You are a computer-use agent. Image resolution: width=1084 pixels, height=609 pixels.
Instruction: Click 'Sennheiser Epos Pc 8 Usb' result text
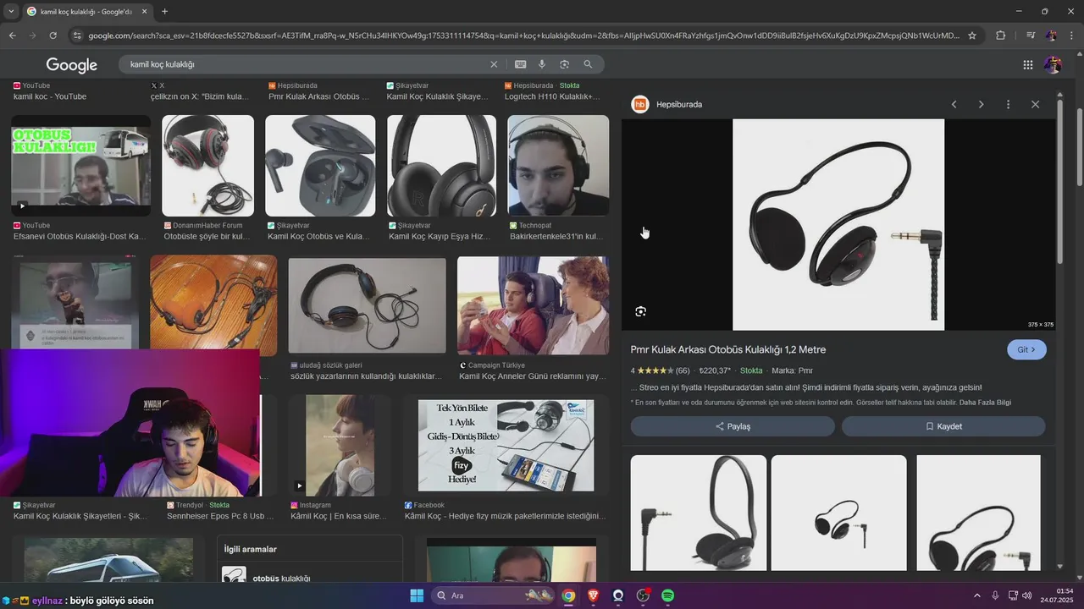[x=220, y=516]
